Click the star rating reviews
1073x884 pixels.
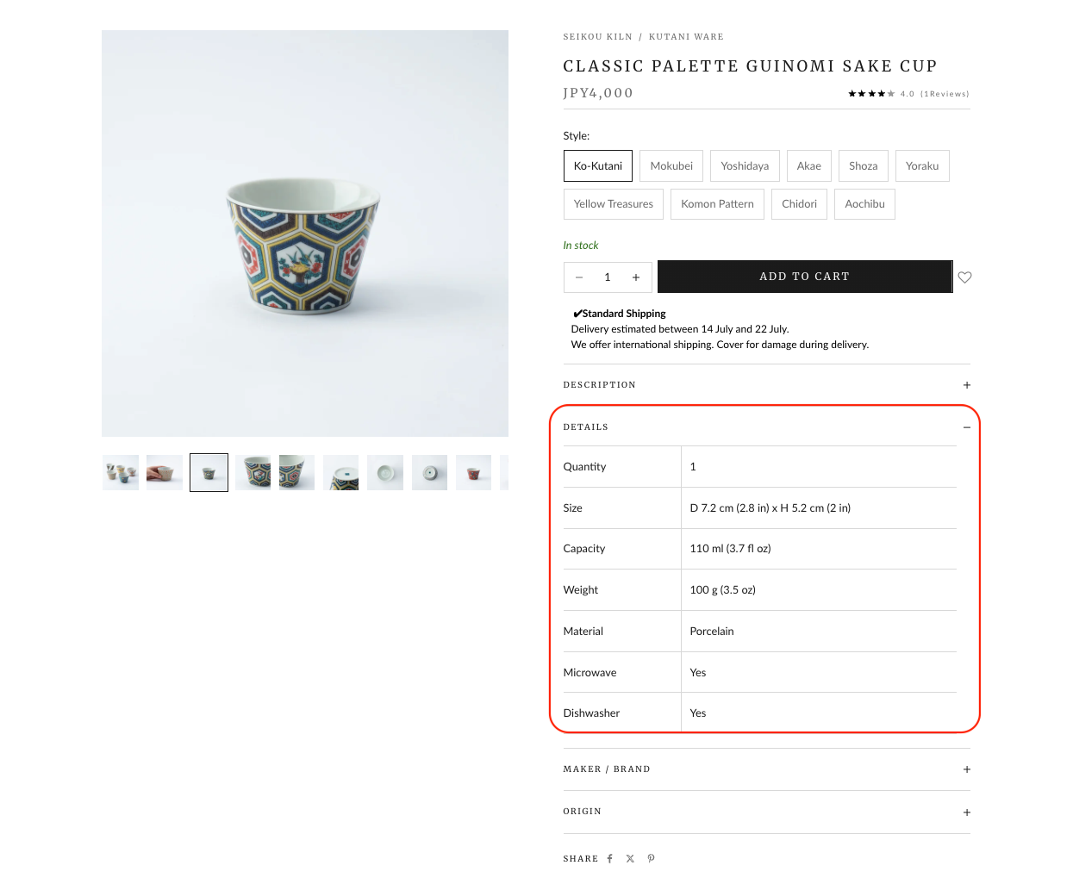click(x=908, y=94)
